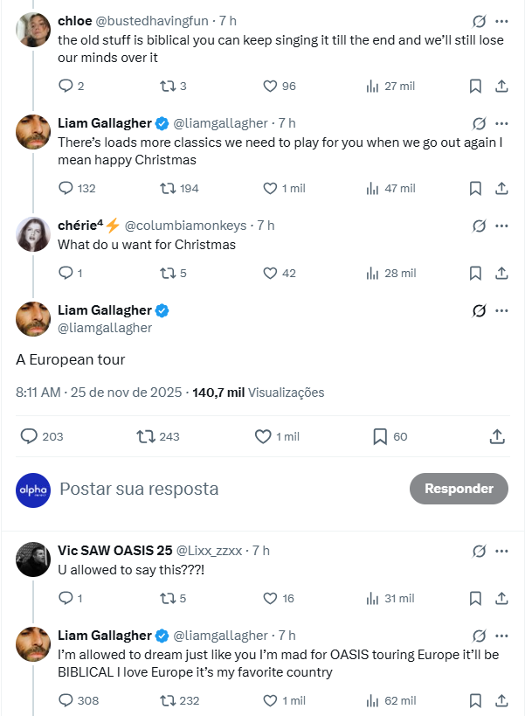
Task: Share Liam's 'loads more classics' tweet
Action: pos(501,188)
